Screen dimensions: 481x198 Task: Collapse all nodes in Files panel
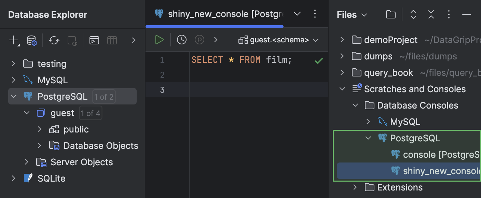coord(431,14)
